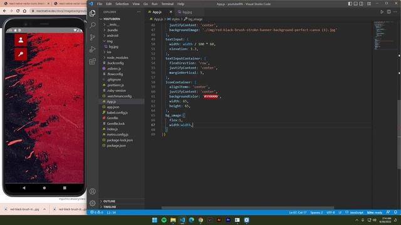Open the Extensions view

click(93, 61)
